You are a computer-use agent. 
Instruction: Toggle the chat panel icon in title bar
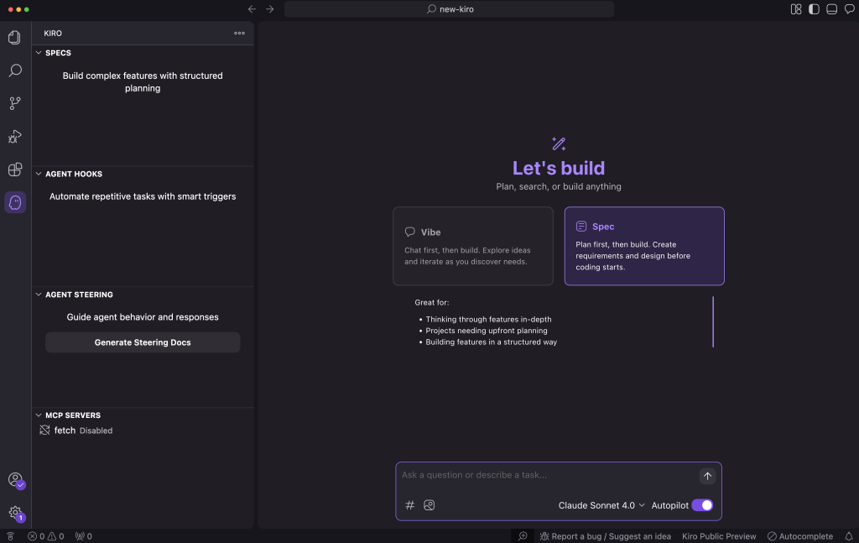tap(849, 8)
